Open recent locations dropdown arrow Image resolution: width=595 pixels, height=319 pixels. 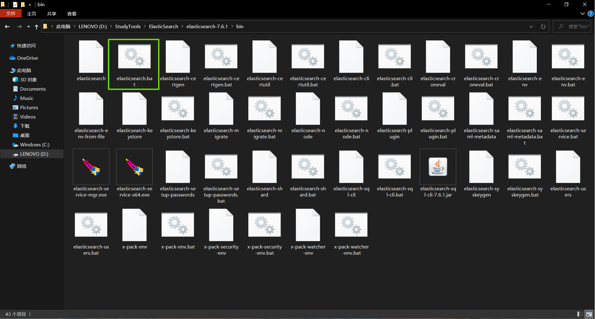click(x=28, y=27)
